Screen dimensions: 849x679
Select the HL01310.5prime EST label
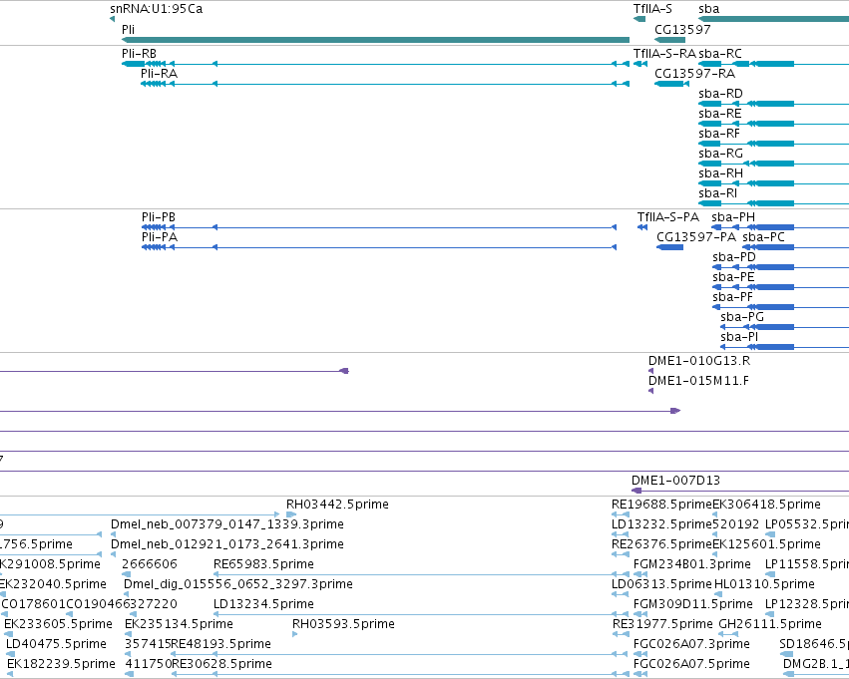coord(764,585)
